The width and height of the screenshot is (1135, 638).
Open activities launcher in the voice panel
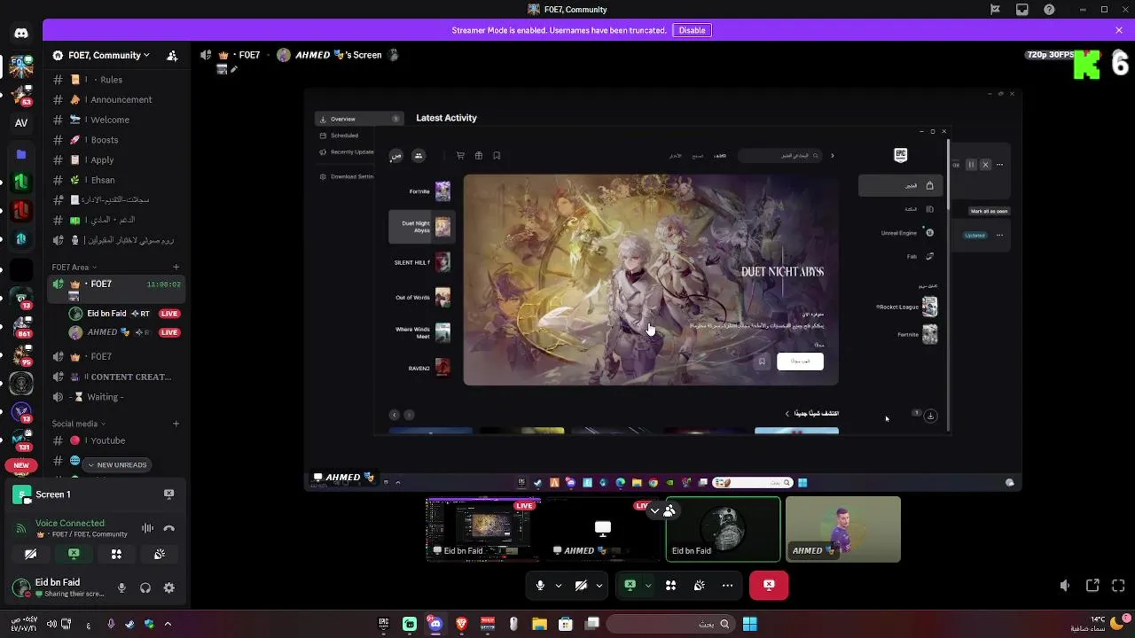(x=116, y=554)
